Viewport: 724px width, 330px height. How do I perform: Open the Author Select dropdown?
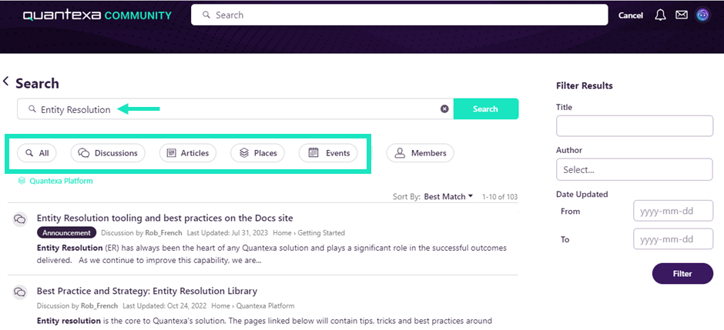click(635, 169)
